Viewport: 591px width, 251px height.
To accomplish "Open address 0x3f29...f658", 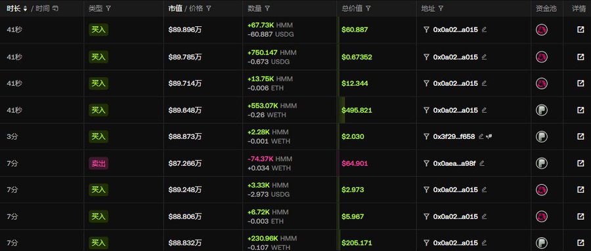I will (x=454, y=136).
